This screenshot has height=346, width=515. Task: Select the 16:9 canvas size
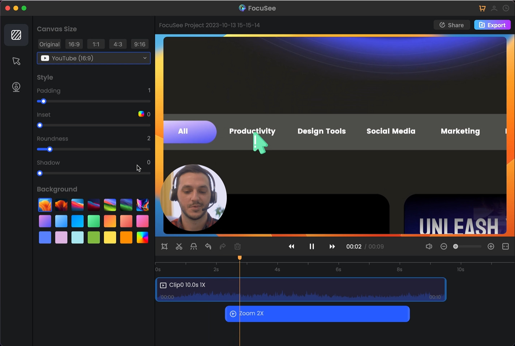point(74,44)
